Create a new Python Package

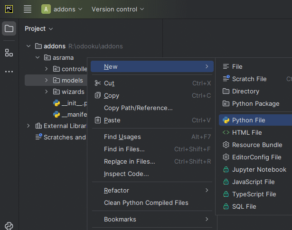pos(255,103)
